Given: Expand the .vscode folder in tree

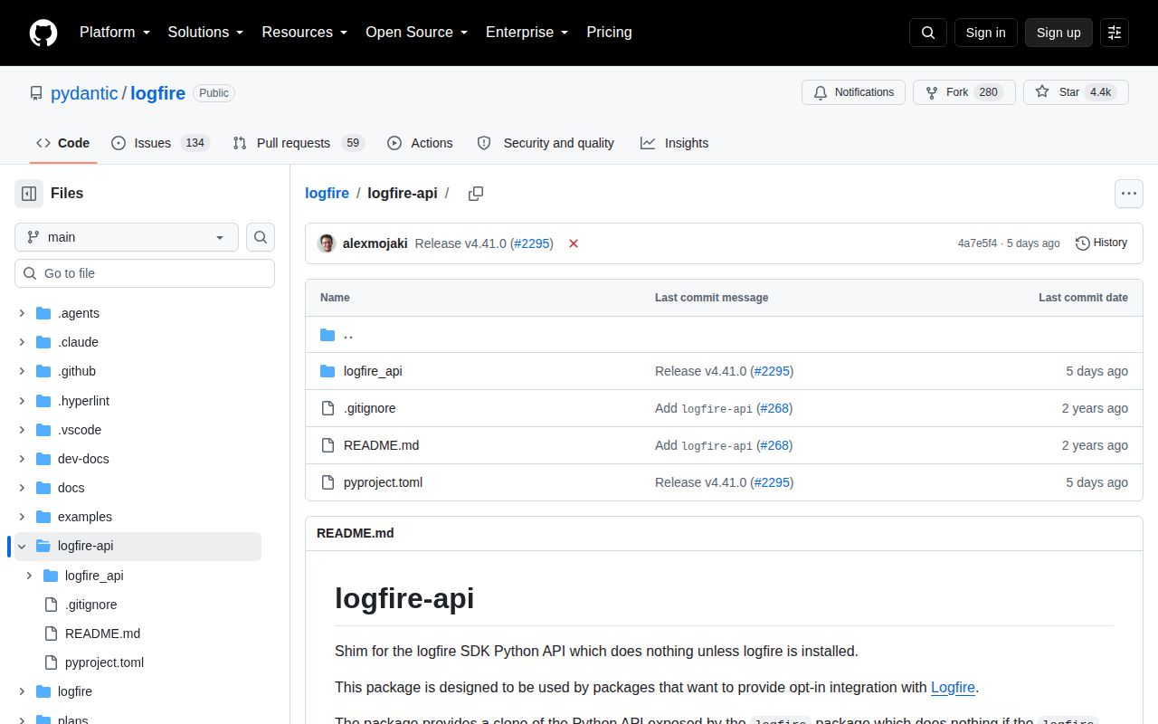Looking at the screenshot, I should 22,430.
